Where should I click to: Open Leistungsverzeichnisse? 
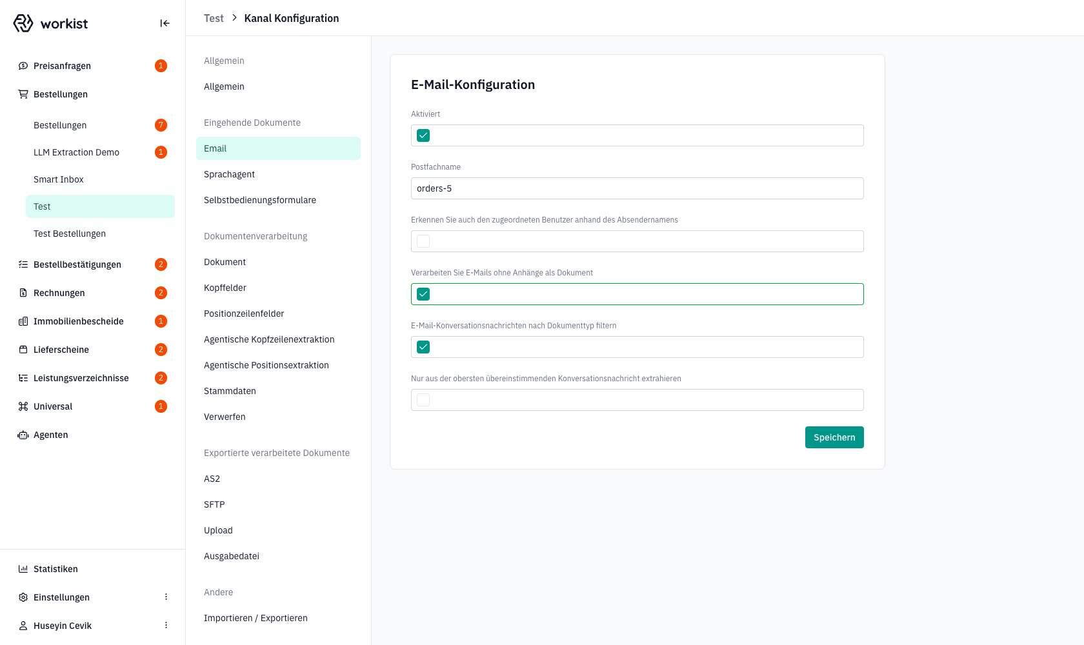(92, 378)
